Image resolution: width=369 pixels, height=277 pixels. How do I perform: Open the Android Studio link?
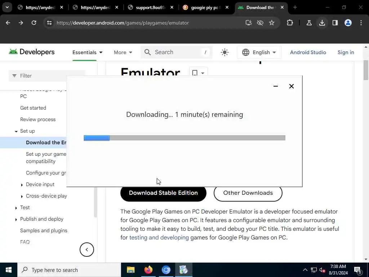coord(308,52)
